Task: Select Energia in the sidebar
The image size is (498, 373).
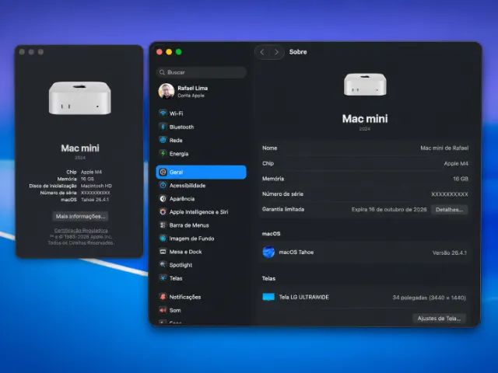Action: (202, 154)
